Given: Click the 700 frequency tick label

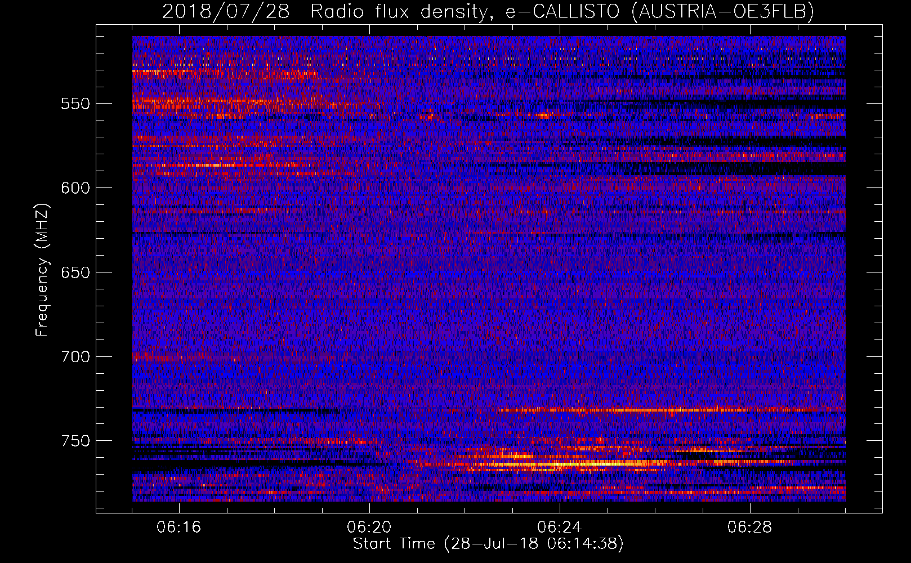Looking at the screenshot, I should tap(75, 357).
